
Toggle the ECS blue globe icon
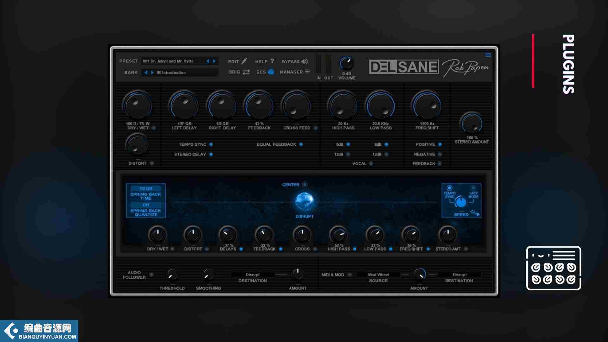coord(271,72)
